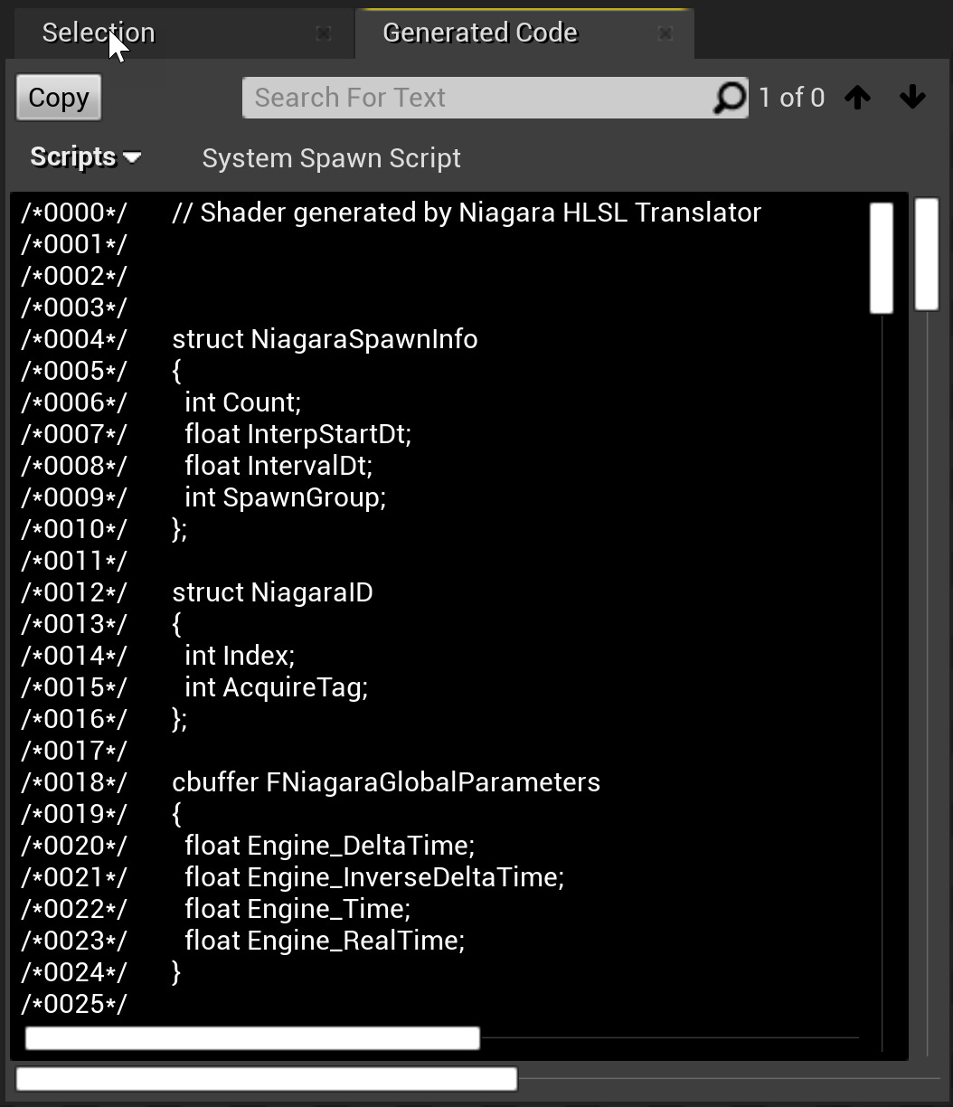The height and width of the screenshot is (1107, 953).
Task: Select the 'float Engine_DeltaTime' line
Action: tap(330, 846)
